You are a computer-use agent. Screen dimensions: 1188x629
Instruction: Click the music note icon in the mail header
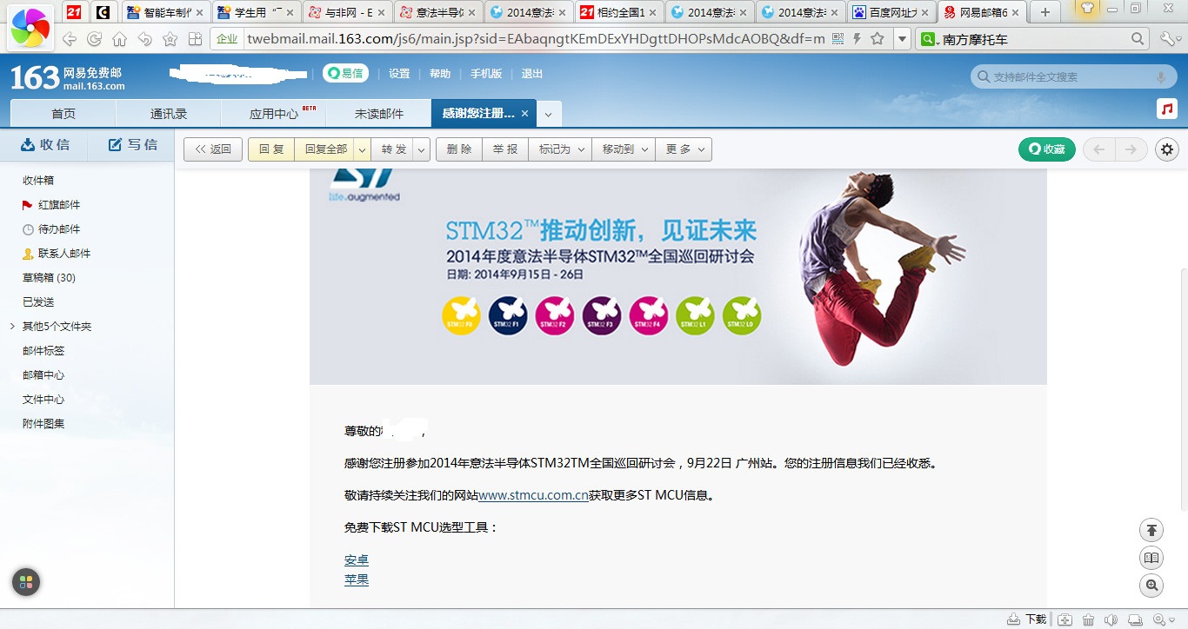coord(1167,109)
